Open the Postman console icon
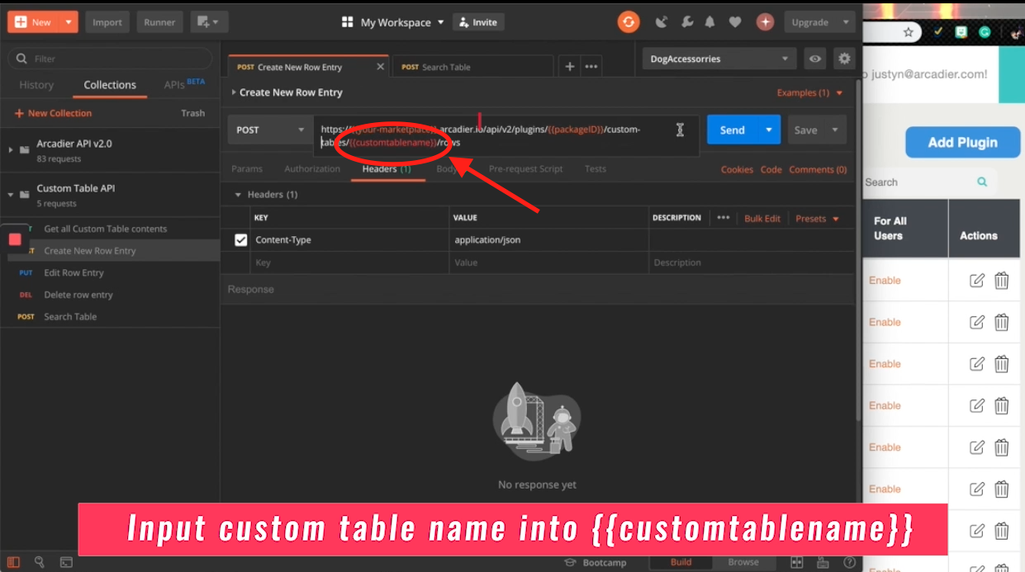The width and height of the screenshot is (1025, 572). [x=66, y=562]
